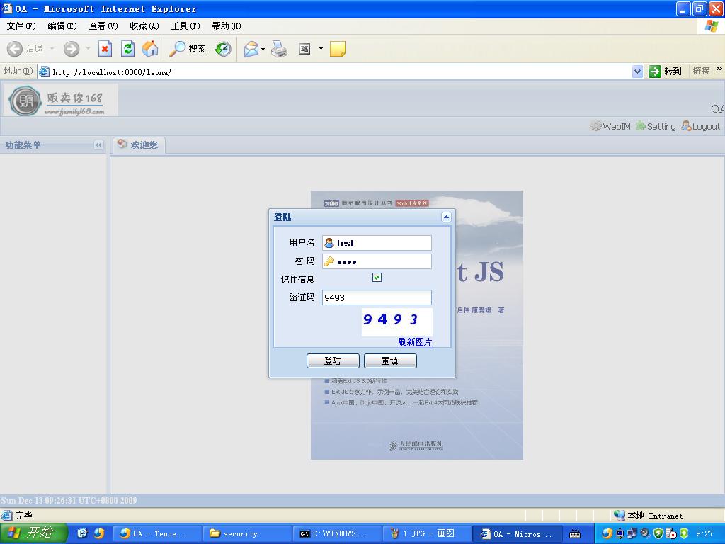The height and width of the screenshot is (544, 725).
Task: Click the Refresh page toolbar icon
Action: coord(127,49)
